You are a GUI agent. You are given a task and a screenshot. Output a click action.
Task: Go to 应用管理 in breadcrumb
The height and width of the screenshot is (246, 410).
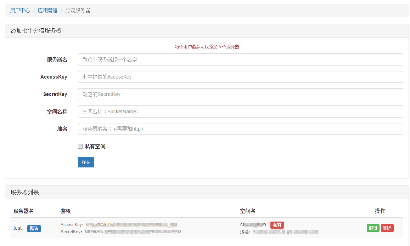tap(47, 11)
